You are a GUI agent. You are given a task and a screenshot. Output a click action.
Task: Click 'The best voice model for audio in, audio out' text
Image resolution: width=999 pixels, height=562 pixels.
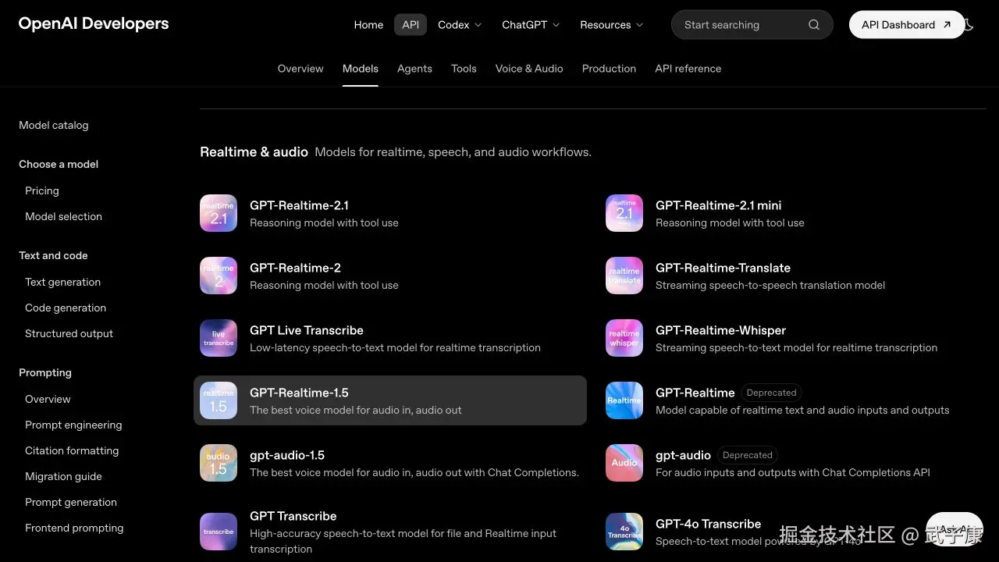pos(356,410)
